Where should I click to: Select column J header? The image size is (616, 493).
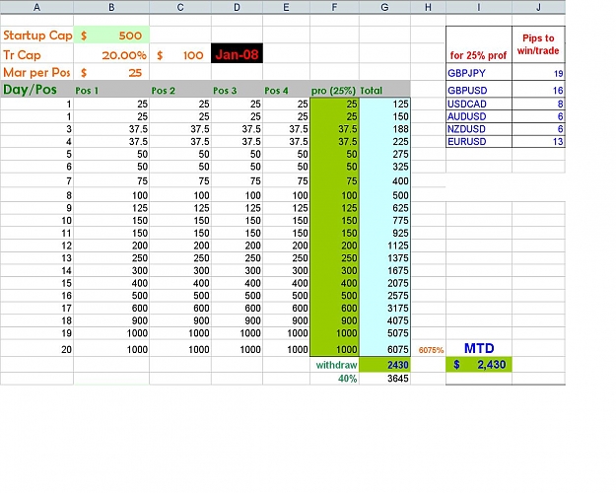point(538,7)
